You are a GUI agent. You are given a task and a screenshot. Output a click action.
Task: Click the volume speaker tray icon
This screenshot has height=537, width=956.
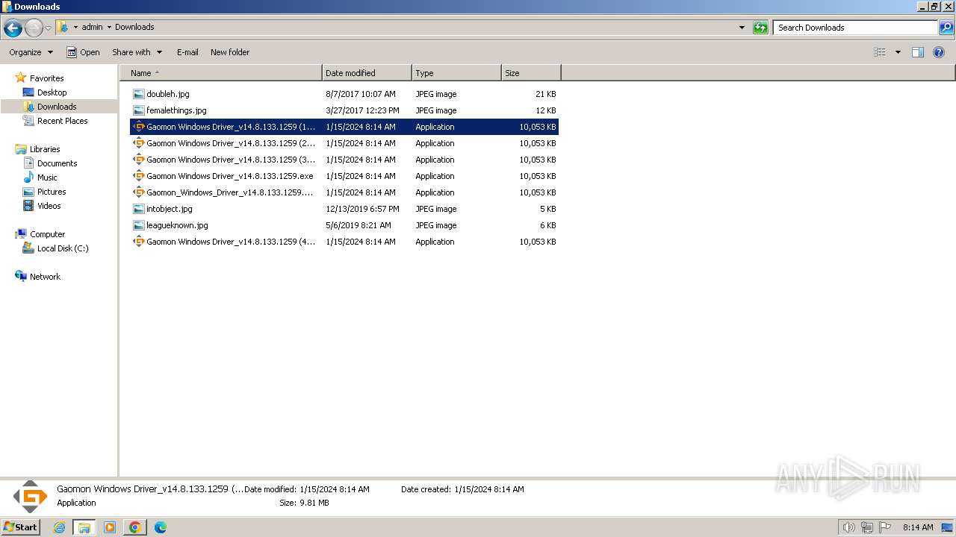tap(848, 527)
